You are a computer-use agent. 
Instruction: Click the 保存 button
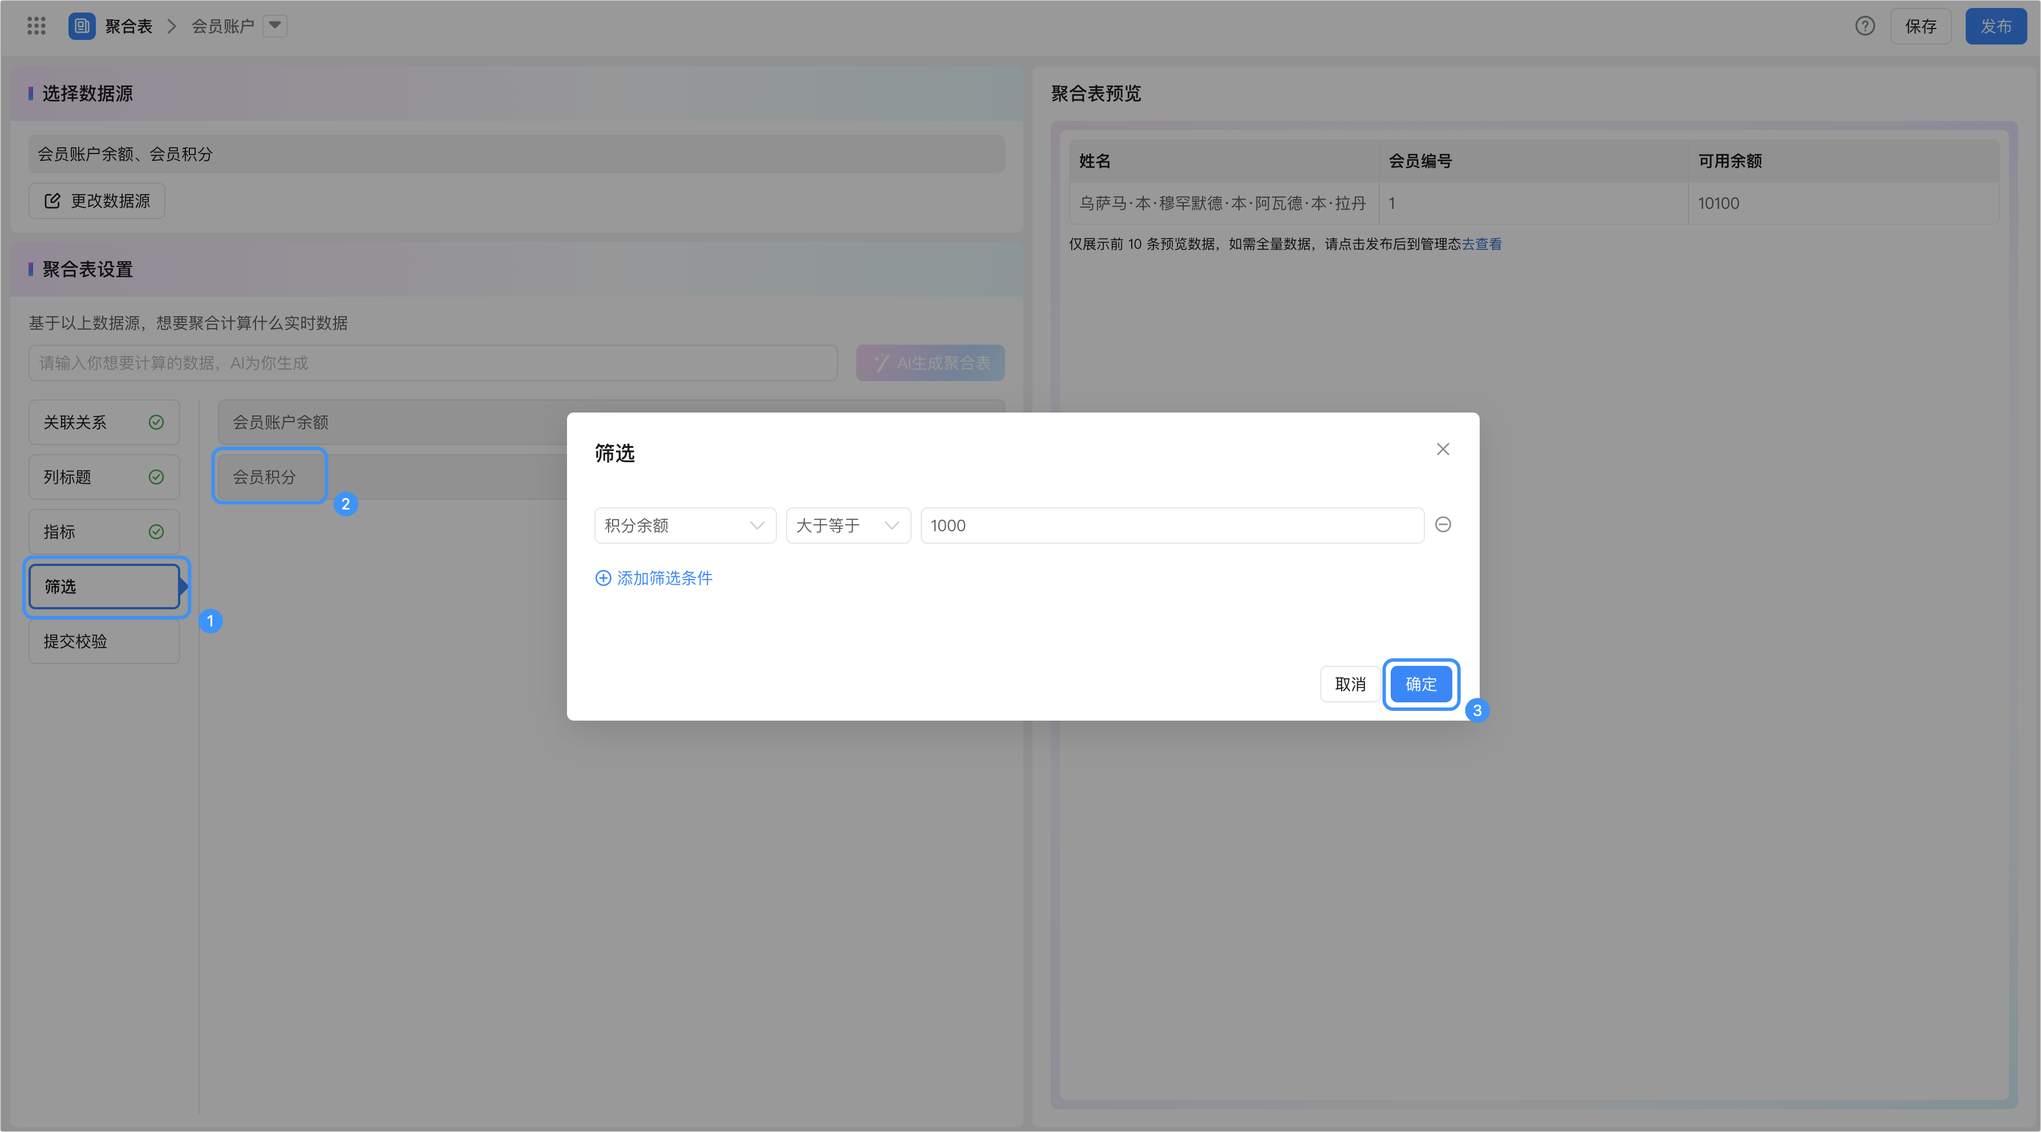point(1921,26)
